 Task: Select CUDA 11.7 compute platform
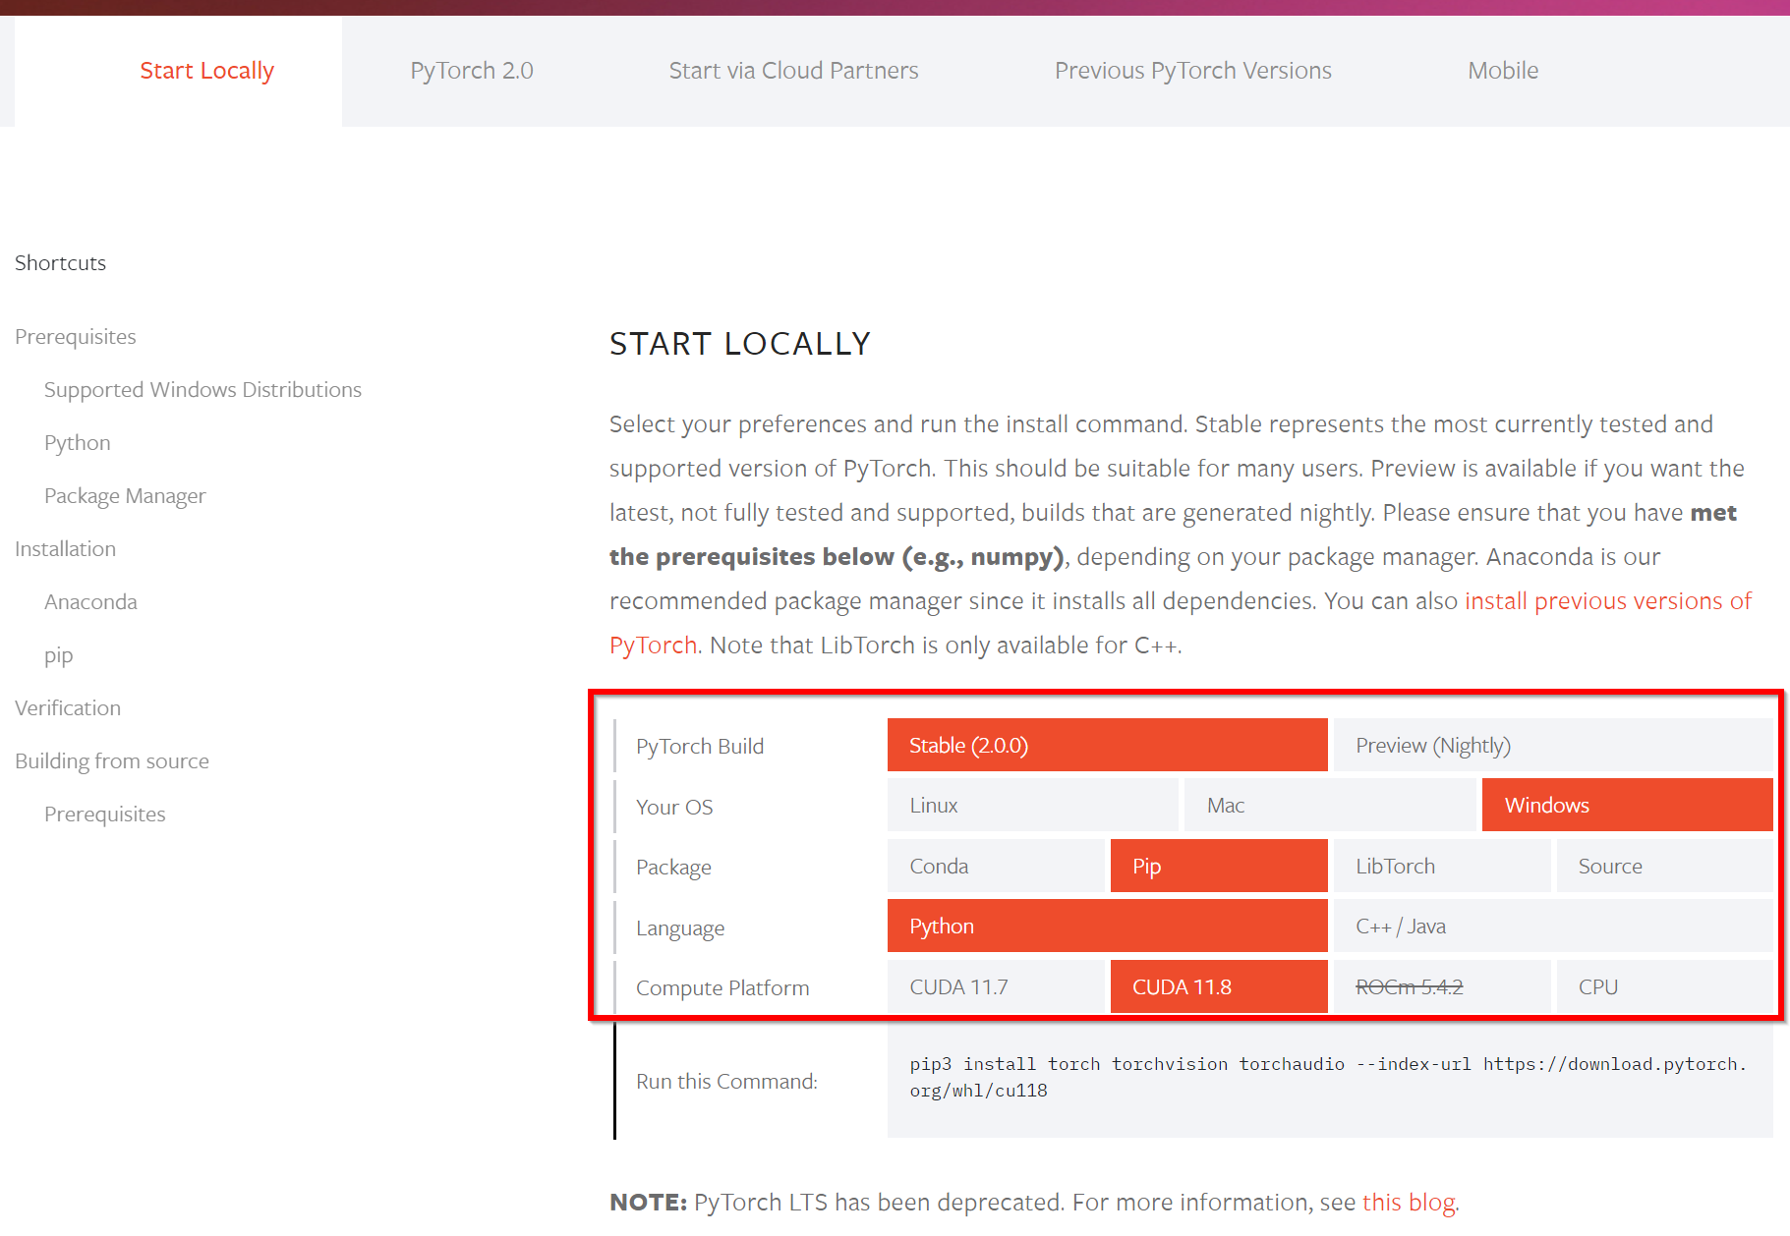(996, 986)
